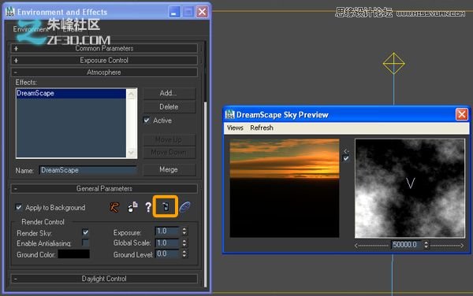Click the Move Down button

pos(169,153)
